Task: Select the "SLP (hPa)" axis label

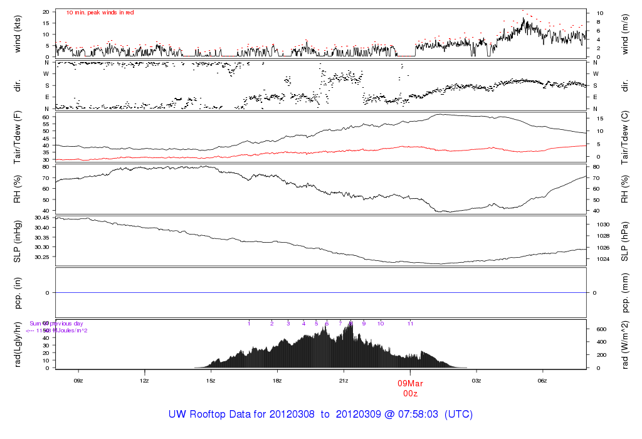Action: tap(624, 241)
